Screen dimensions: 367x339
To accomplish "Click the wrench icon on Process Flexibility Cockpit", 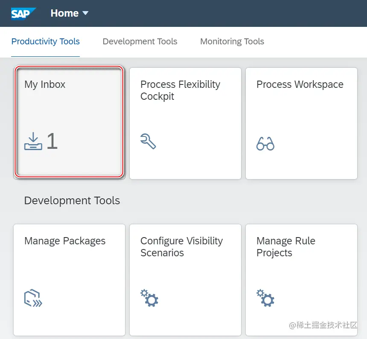I will [x=148, y=141].
